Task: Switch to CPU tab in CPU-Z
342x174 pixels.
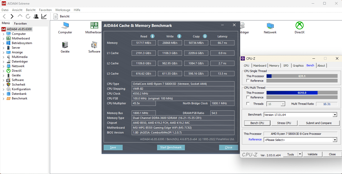Action: [247, 66]
